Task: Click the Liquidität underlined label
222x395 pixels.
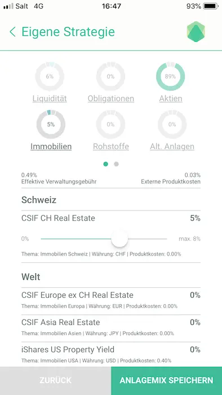Action: [50, 99]
